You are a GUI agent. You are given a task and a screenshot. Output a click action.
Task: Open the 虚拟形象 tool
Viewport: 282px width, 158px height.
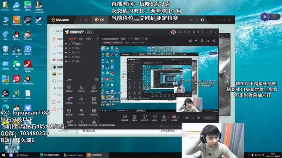(x=69, y=112)
